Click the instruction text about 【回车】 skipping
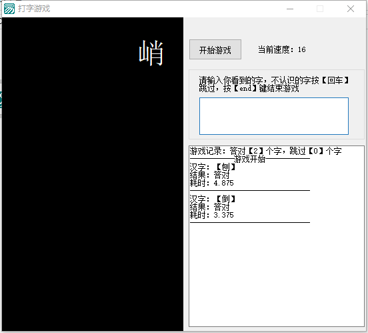This screenshot has height=333, width=368. (273, 84)
